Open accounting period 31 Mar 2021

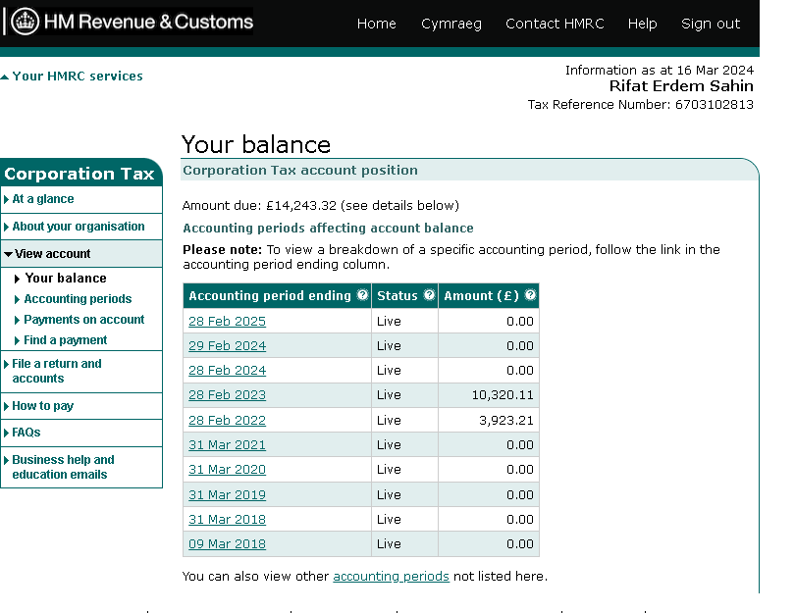(x=227, y=445)
